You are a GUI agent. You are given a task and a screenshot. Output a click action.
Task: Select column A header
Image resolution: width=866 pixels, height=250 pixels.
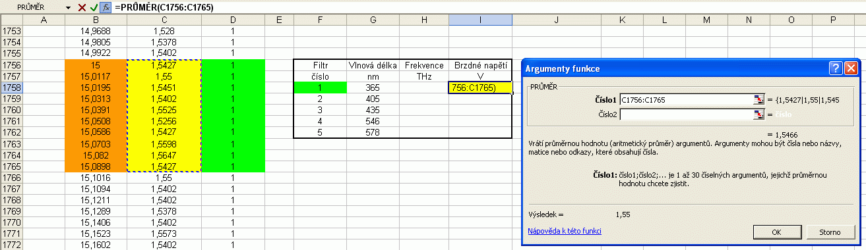[x=44, y=20]
